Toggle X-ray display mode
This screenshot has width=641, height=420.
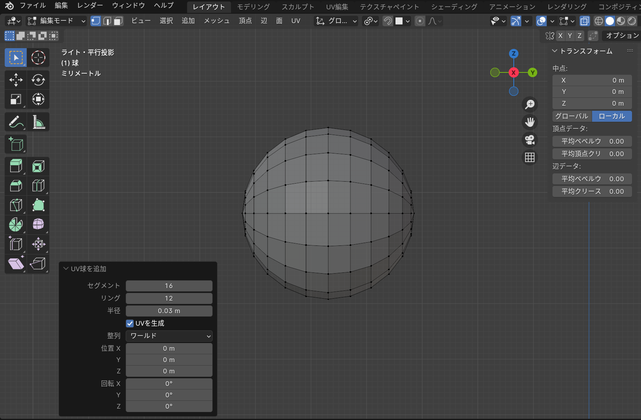tap(584, 21)
